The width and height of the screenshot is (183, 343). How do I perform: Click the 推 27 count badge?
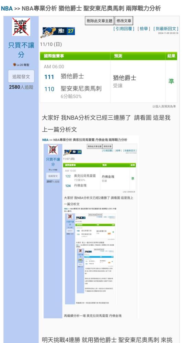coord(66,31)
